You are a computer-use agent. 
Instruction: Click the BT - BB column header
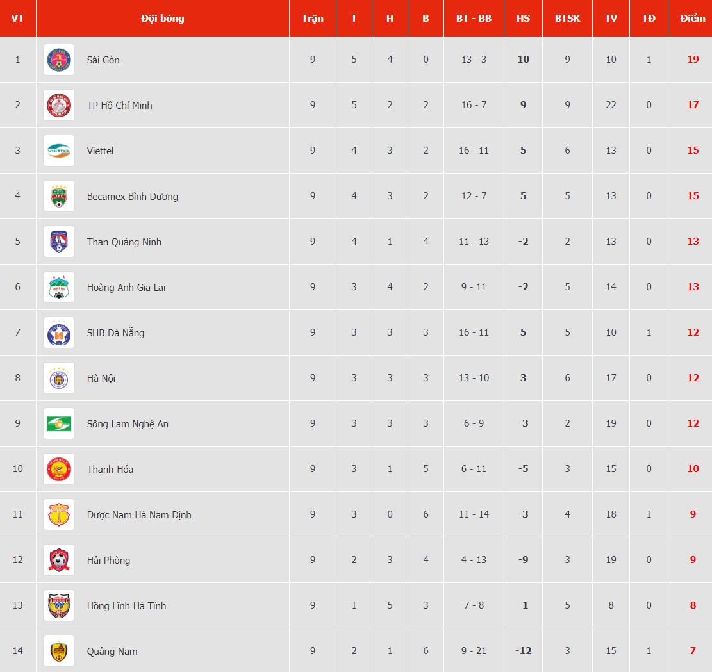(x=474, y=18)
